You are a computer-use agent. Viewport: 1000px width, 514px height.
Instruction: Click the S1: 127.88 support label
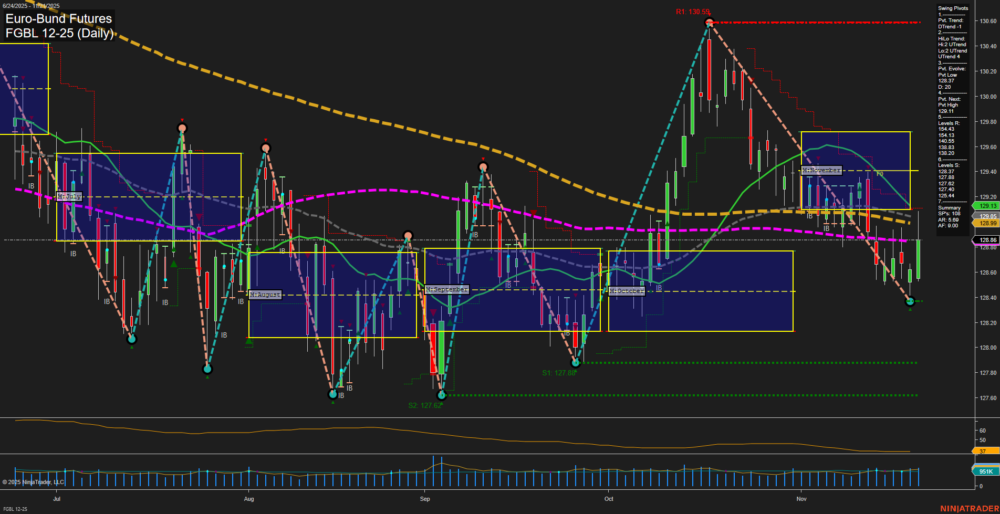(558, 373)
